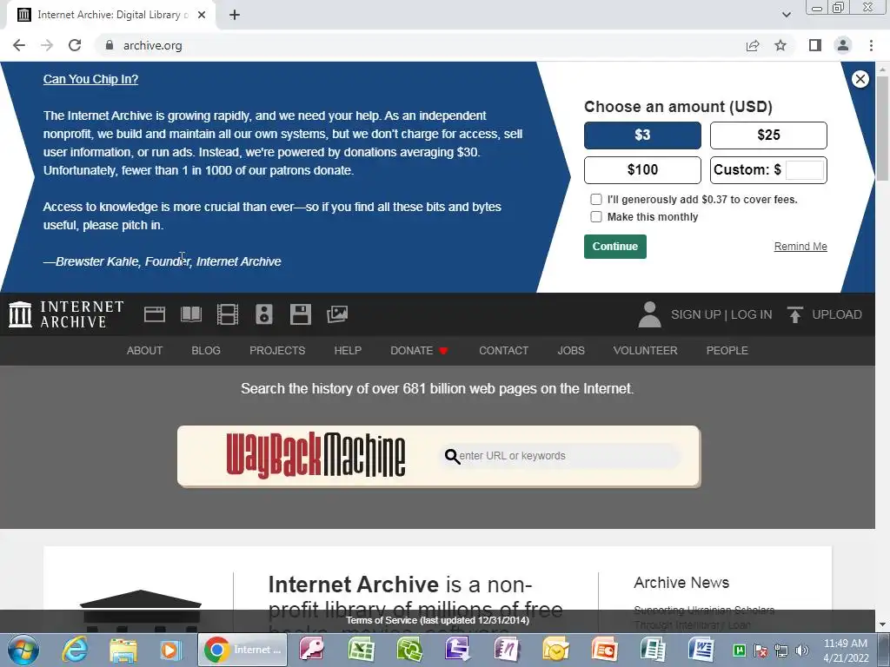The image size is (890, 667).
Task: Check the add $0.37 fees box
Action: tap(596, 199)
